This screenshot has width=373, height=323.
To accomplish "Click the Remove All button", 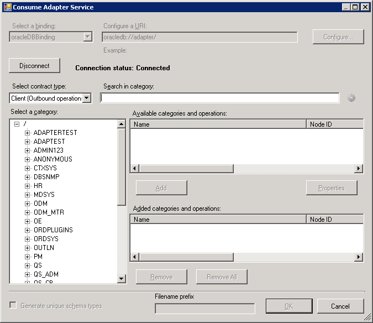I will click(x=222, y=277).
